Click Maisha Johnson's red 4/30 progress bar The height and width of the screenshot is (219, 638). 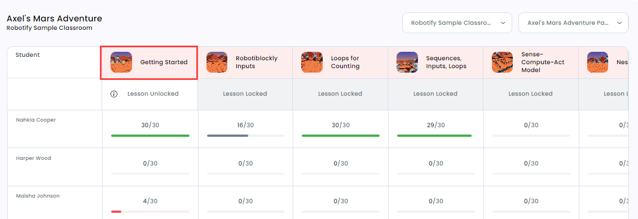pyautogui.click(x=150, y=212)
